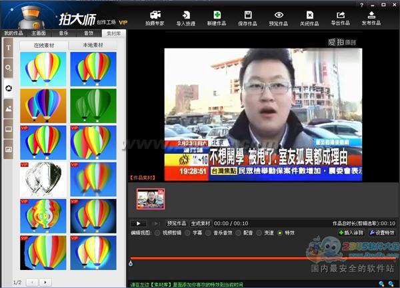Image resolution: width=400 pixels, height=288 pixels.
Task: Select 音乐音效 edit view radio
Action: (208, 233)
